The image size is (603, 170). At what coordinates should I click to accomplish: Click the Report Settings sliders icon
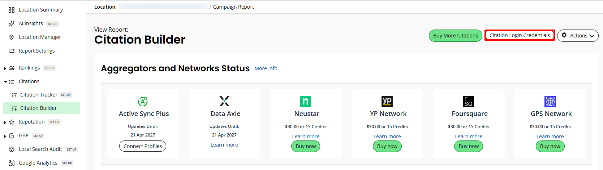[12, 51]
